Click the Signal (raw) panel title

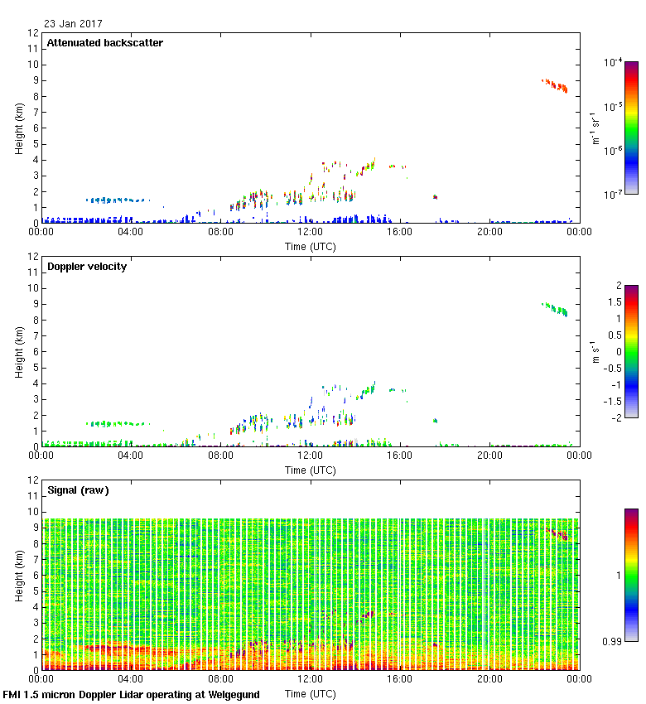(x=78, y=490)
